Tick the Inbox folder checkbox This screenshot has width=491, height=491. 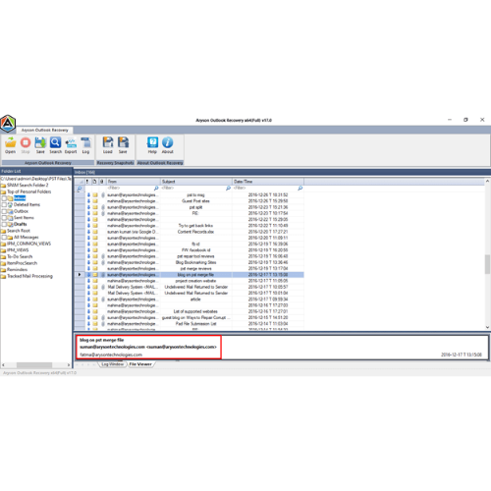4,198
